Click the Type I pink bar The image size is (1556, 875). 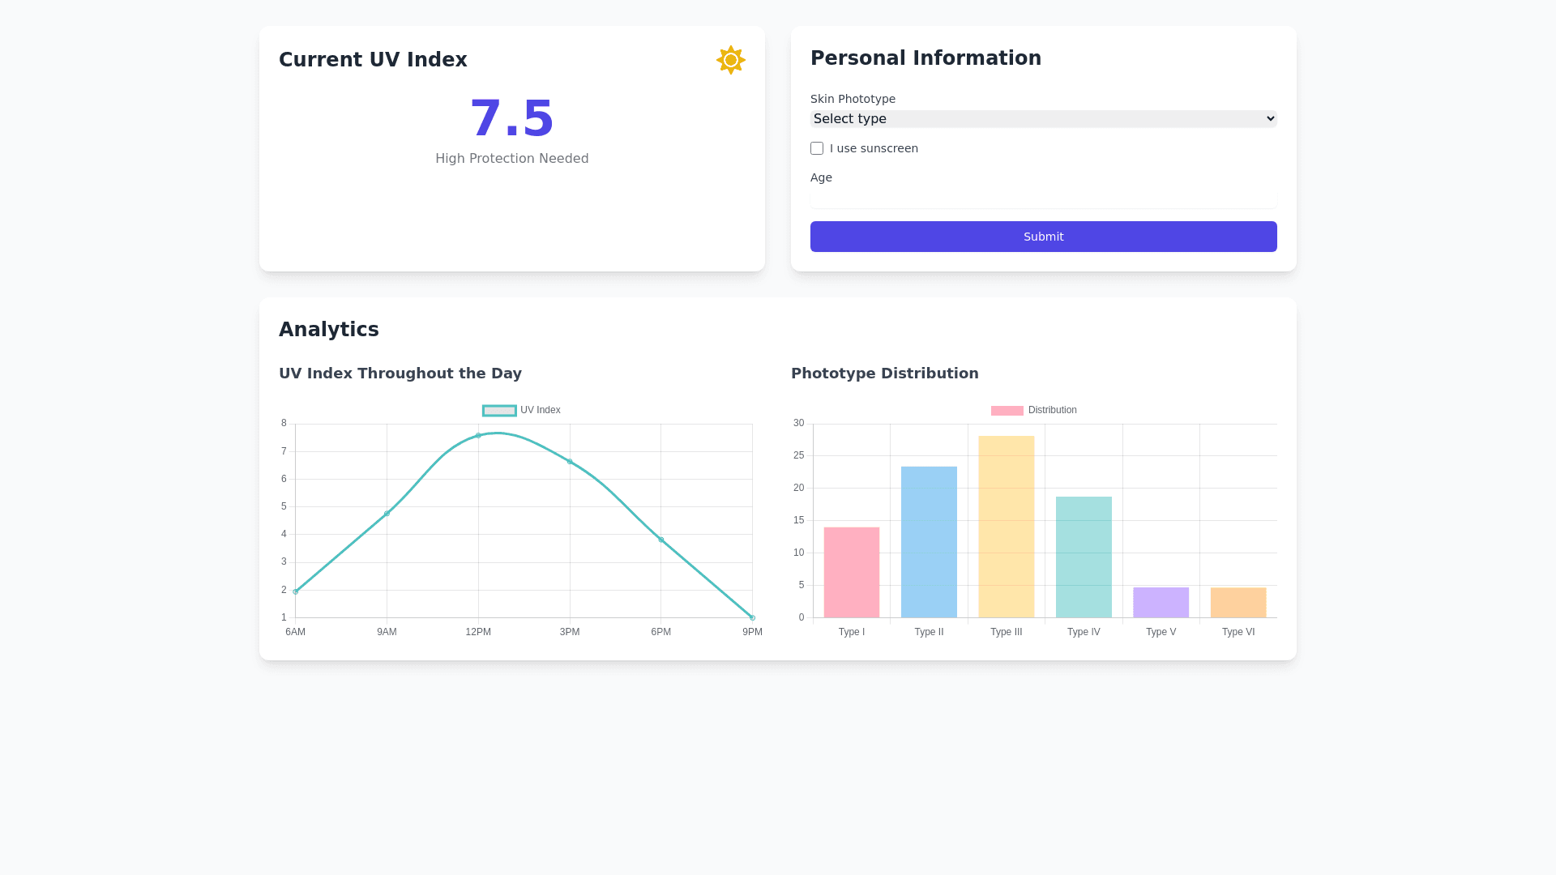[851, 572]
